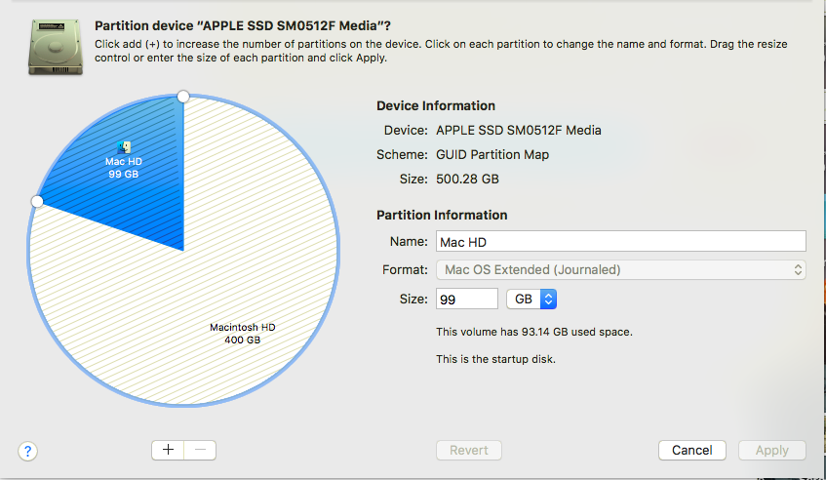Click the GUID Partition Map scheme value
The height and width of the screenshot is (480, 826).
pos(492,154)
